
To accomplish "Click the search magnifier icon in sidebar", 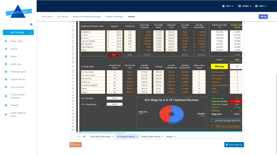I will click(x=31, y=25).
